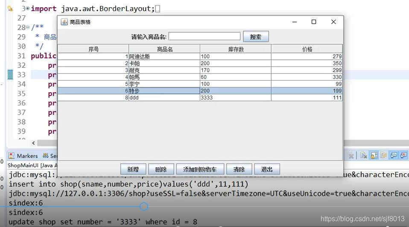
Task: Click the 搜索 search button
Action: 256,37
